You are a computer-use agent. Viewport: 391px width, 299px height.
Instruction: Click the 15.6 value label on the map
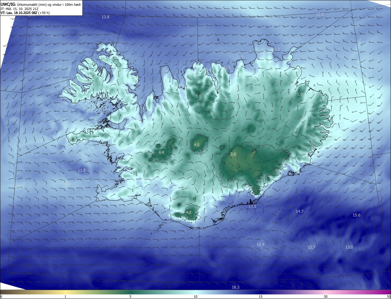pyautogui.click(x=356, y=215)
